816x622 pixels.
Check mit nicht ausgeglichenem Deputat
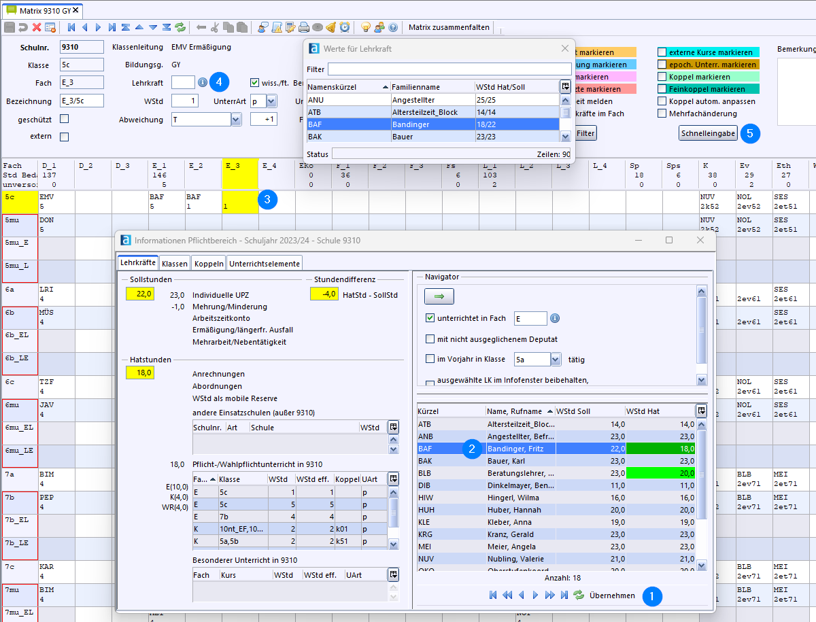[430, 339]
